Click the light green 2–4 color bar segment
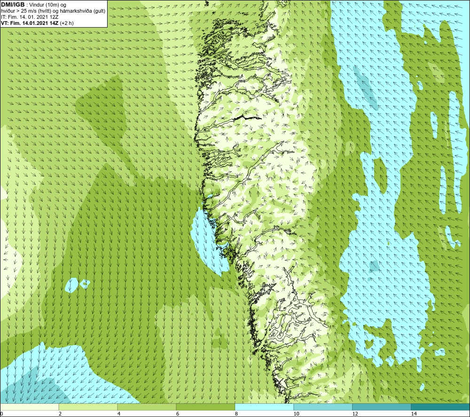The width and height of the screenshot is (470, 417). coord(88,407)
